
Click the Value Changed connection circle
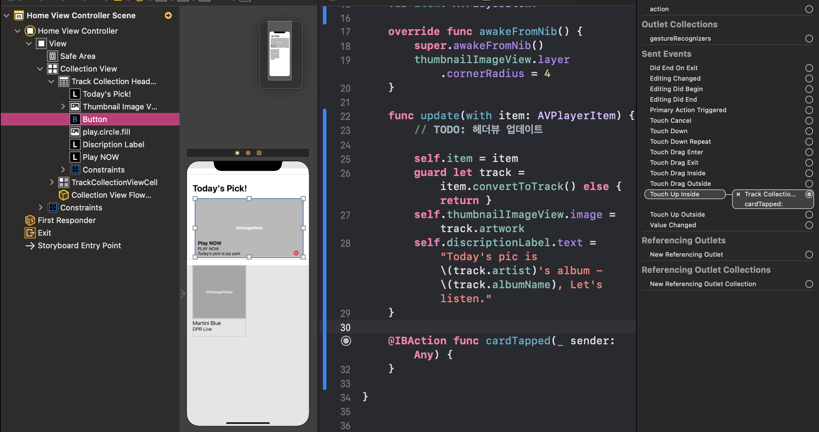[x=809, y=225]
